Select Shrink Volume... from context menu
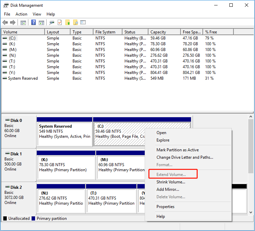This screenshot has width=255, height=231. point(171,182)
